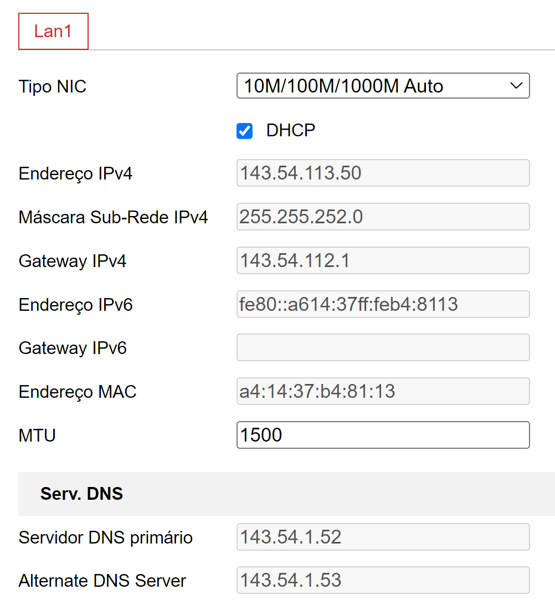The height and width of the screenshot is (615, 555).
Task: Click the Endereço IPv4 address field
Action: (383, 173)
